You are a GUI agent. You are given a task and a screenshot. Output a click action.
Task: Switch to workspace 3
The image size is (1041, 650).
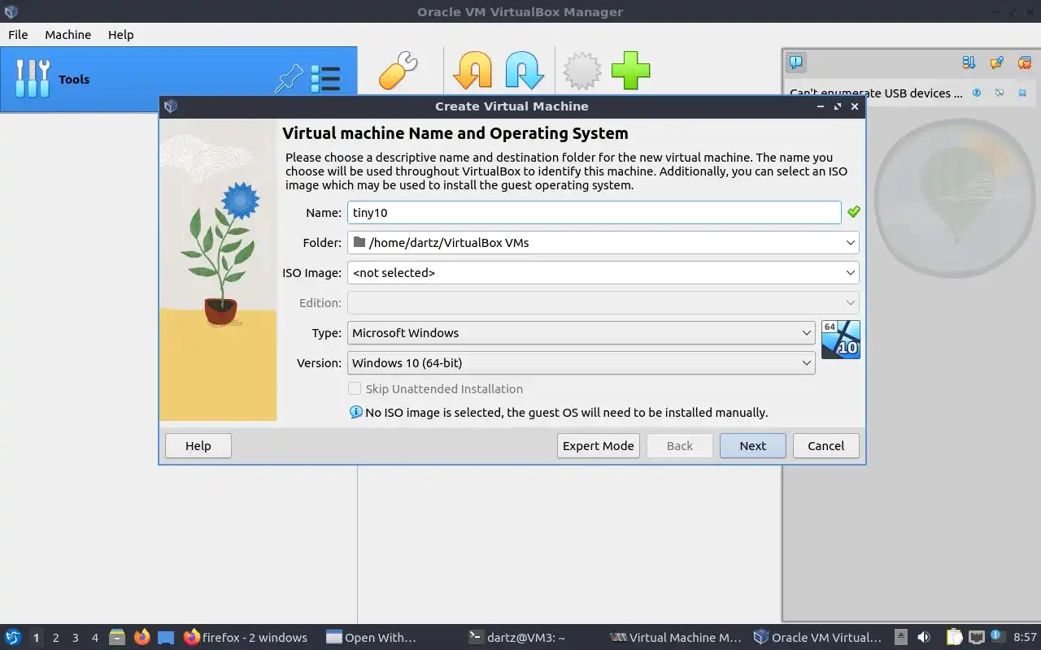click(x=75, y=637)
